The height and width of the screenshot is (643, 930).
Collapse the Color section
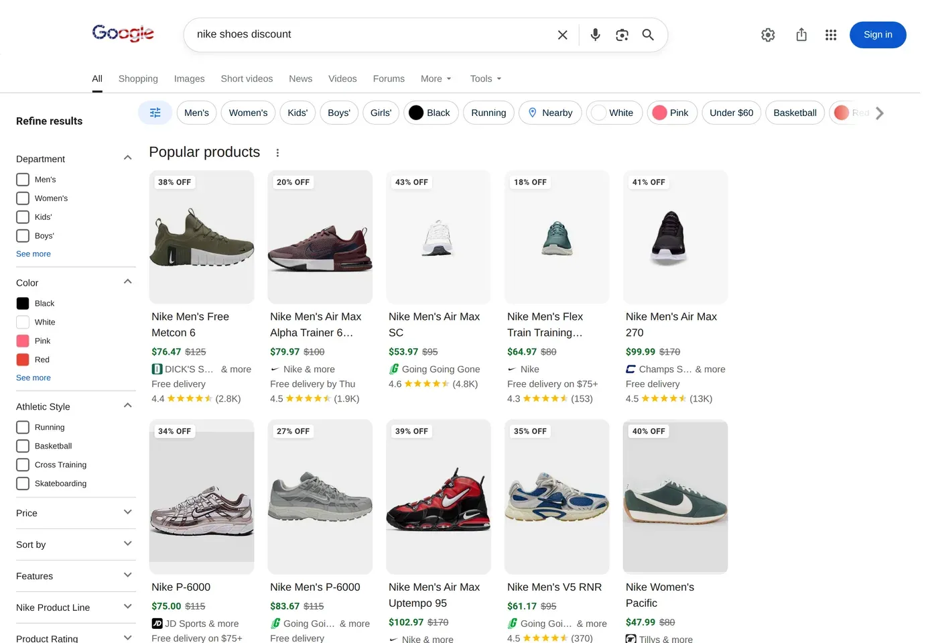[127, 282]
